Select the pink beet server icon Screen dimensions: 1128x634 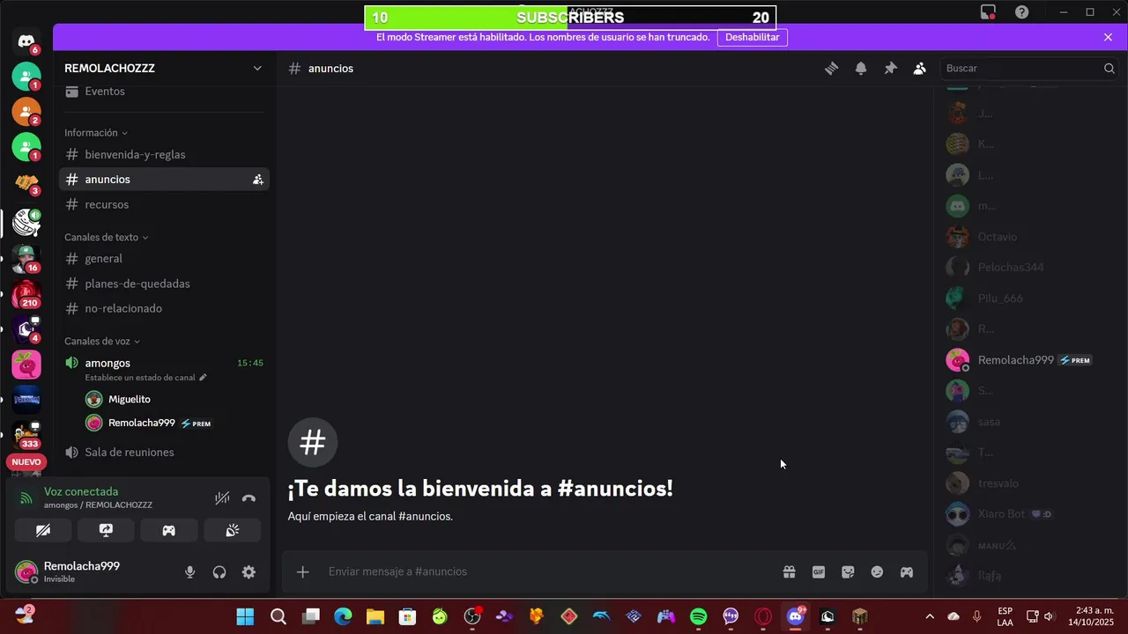tap(26, 365)
